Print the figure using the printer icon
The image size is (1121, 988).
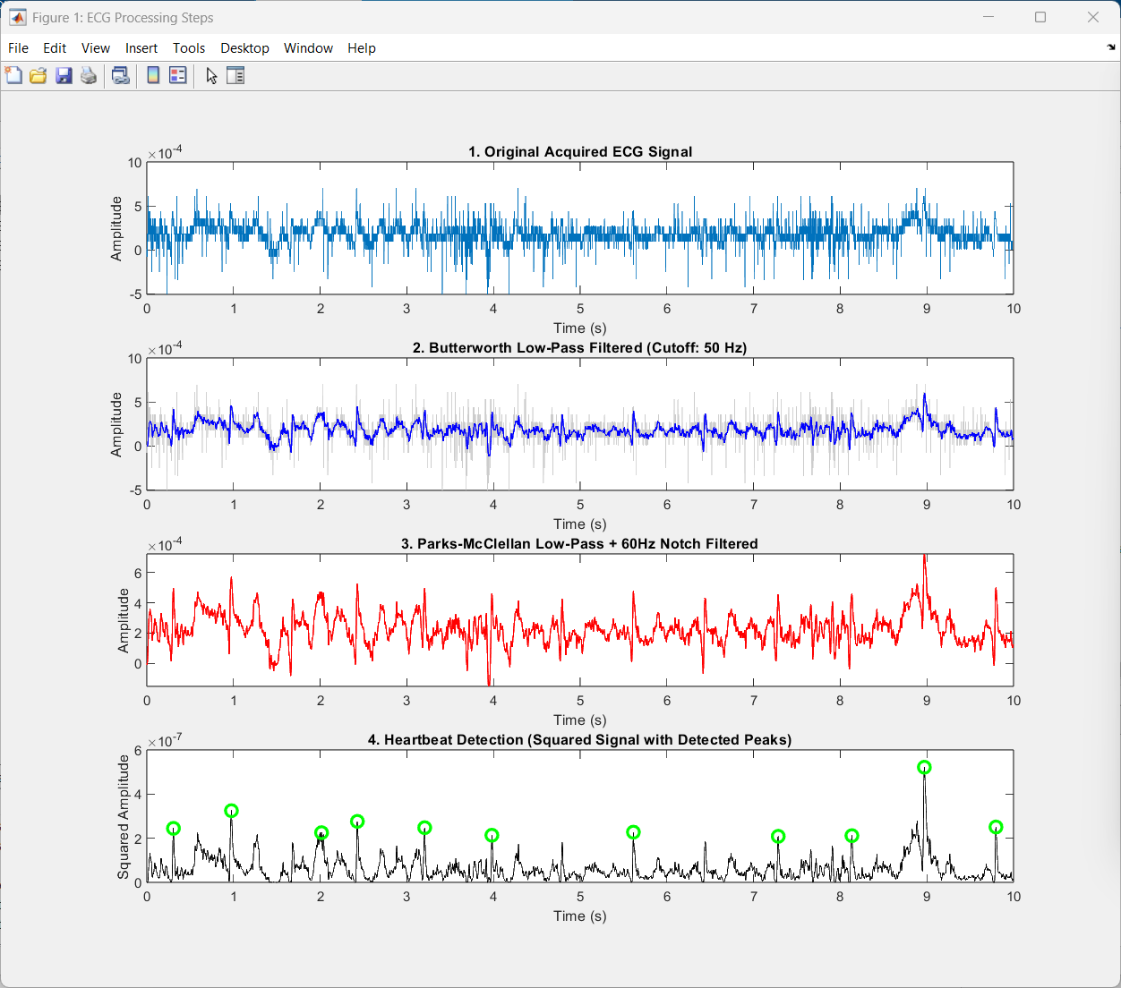coord(89,75)
